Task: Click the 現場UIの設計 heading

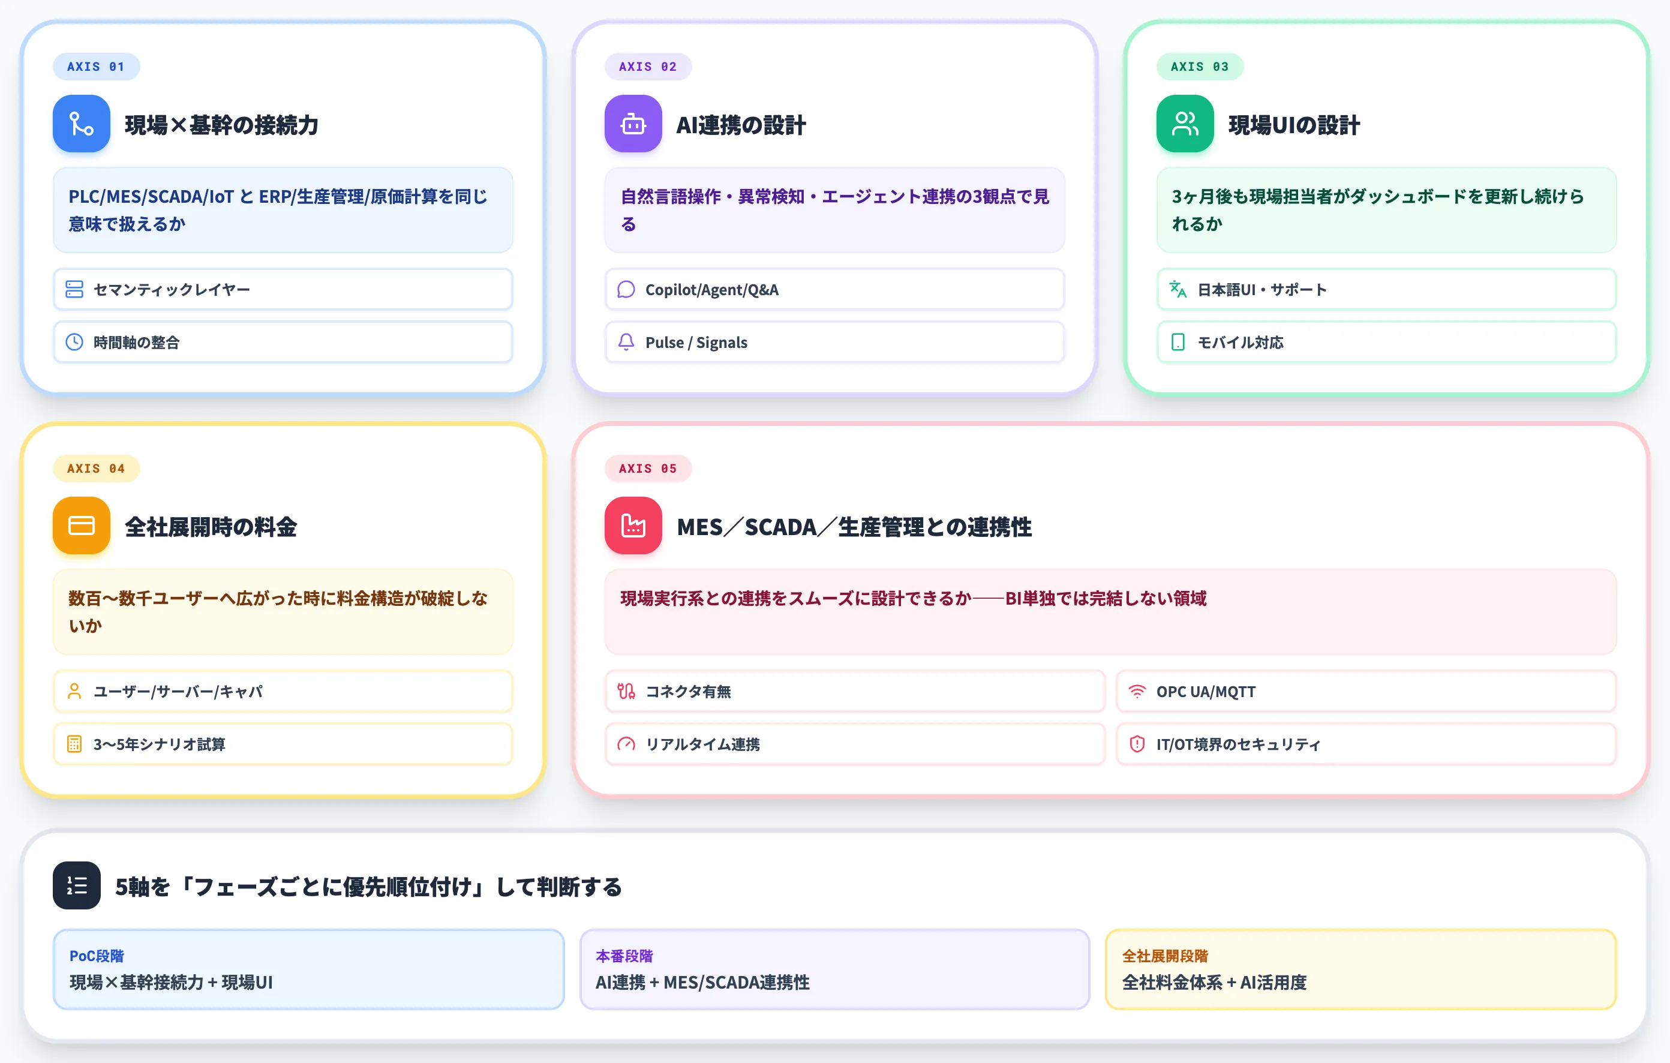Action: click(x=1294, y=125)
